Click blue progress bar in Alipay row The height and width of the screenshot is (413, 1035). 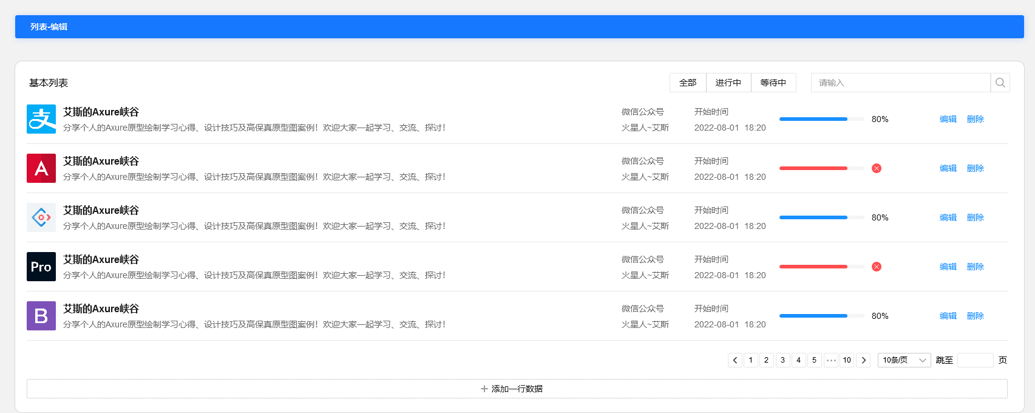point(813,119)
